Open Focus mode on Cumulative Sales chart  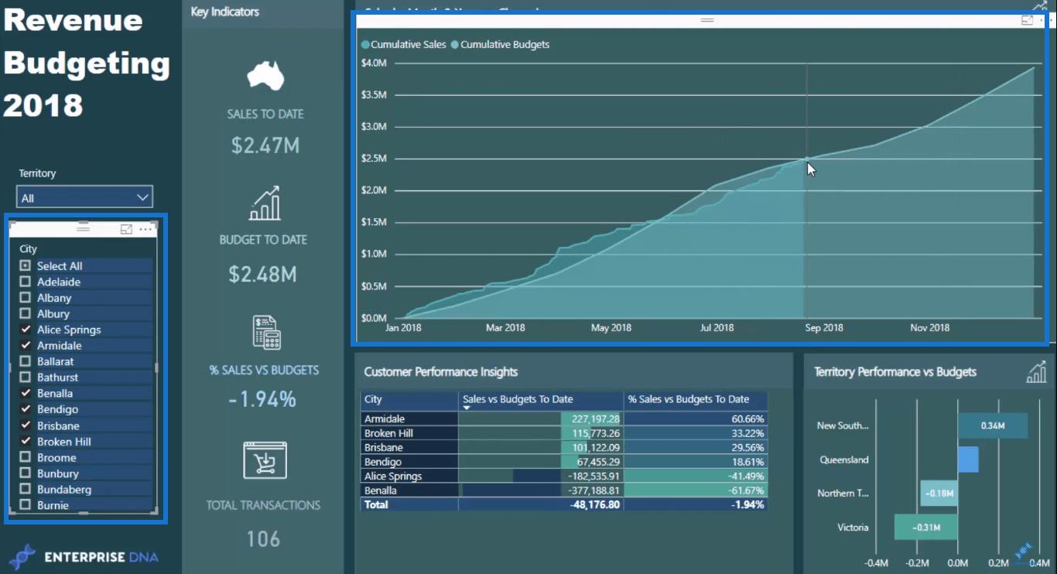[1027, 20]
